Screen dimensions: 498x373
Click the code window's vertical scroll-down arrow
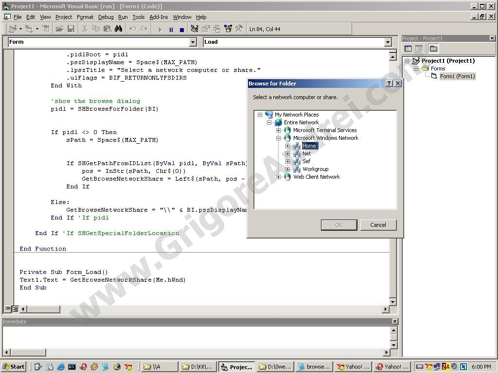coord(392,302)
